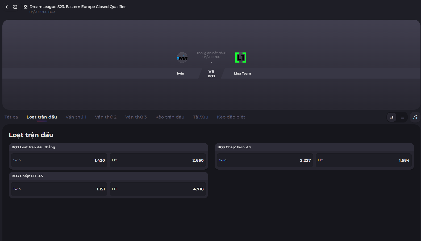Click the Dota 2 game icon in header
421x241 pixels.
26,7
